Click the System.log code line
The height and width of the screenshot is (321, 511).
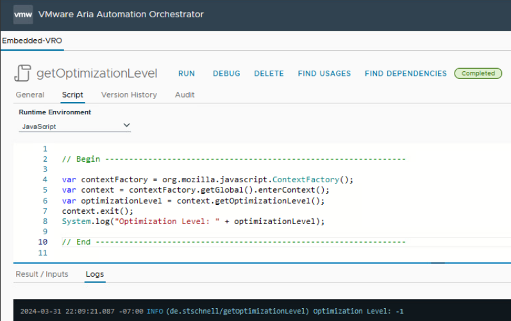pyautogui.click(x=193, y=221)
